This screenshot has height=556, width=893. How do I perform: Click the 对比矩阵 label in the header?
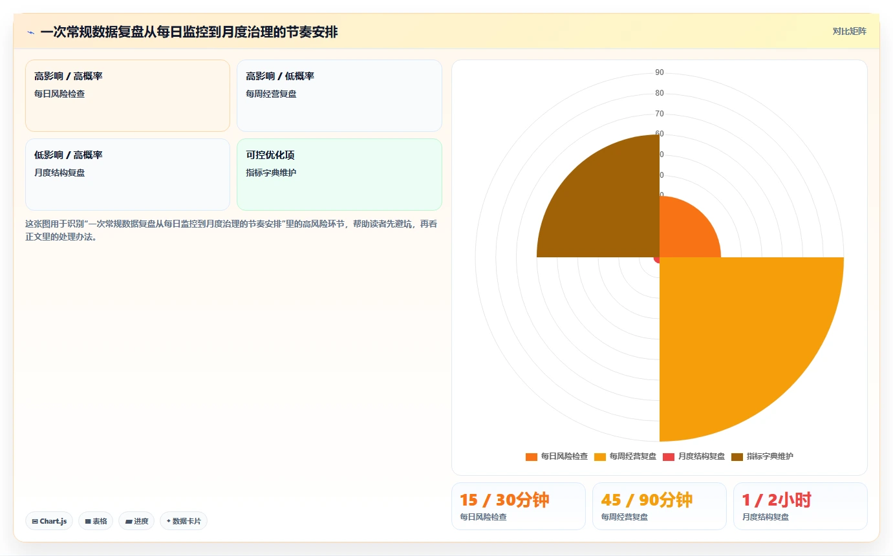pos(849,31)
